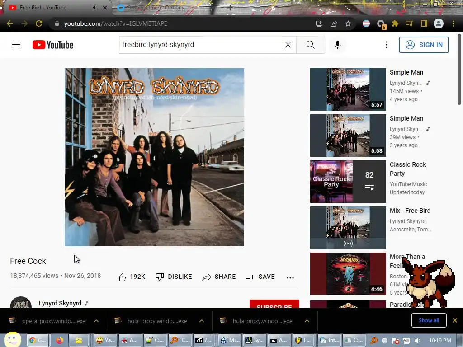Share this page from the address bar
The width and height of the screenshot is (463, 347).
click(x=334, y=23)
